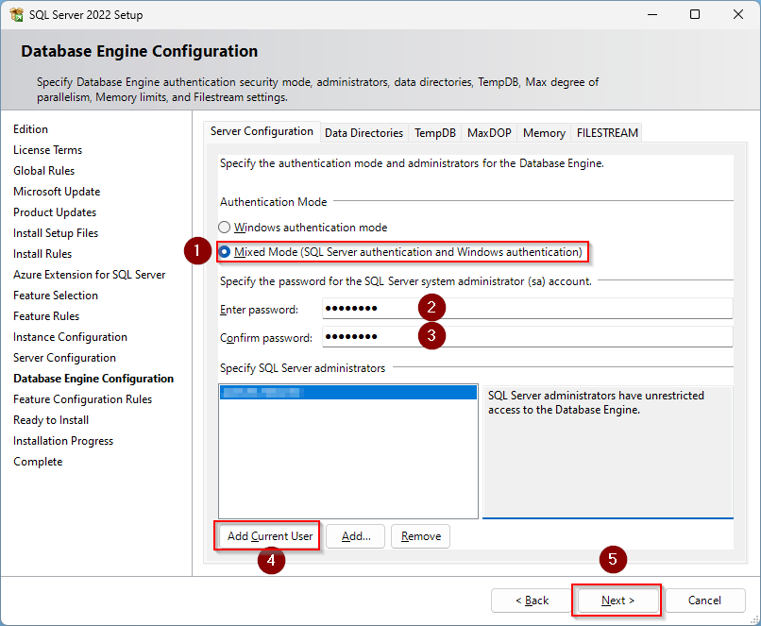Remove the selected administrator with Remove button
Screen dimensions: 761x626
420,536
